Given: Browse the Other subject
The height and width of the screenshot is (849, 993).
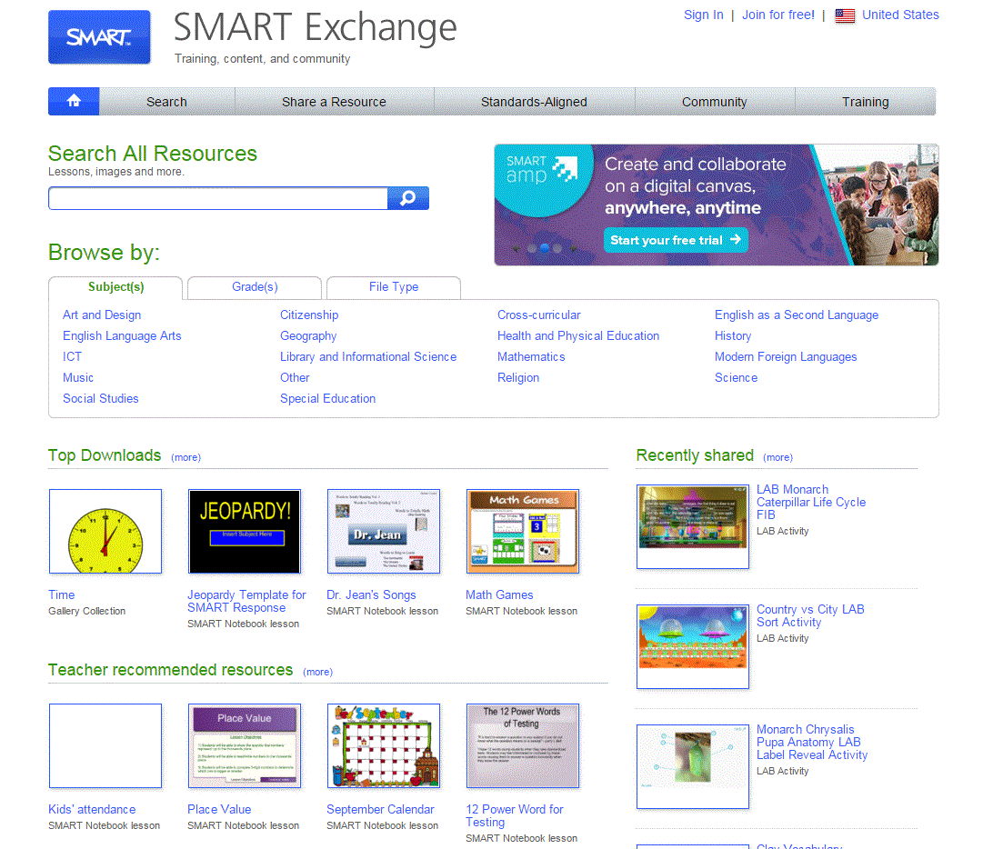Looking at the screenshot, I should [x=296, y=378].
